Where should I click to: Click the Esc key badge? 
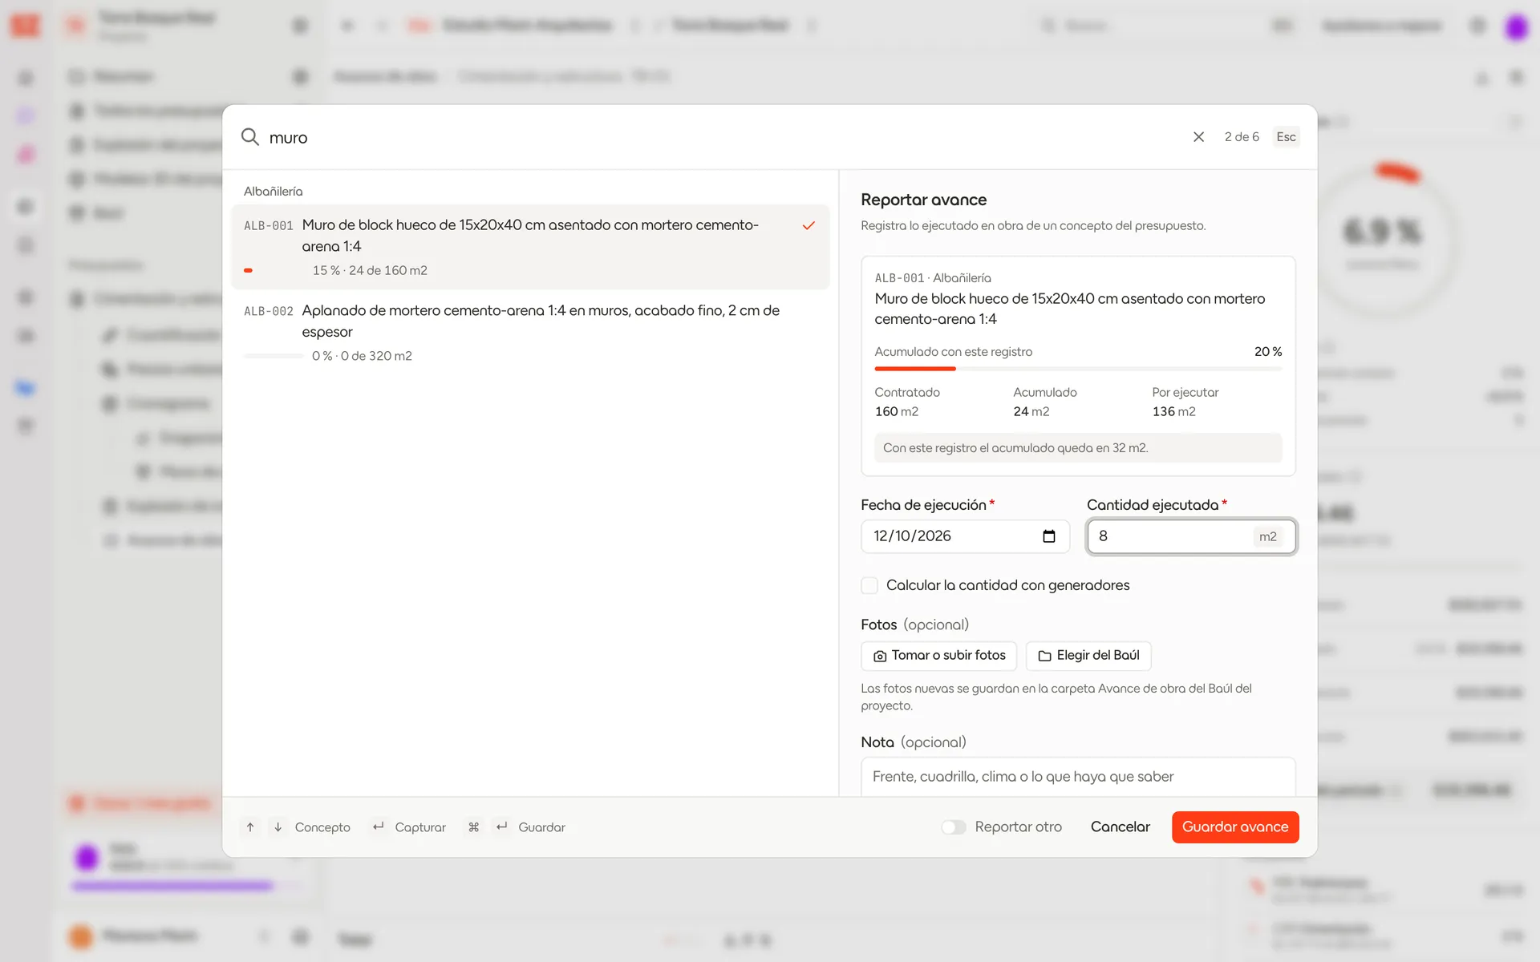[1286, 137]
